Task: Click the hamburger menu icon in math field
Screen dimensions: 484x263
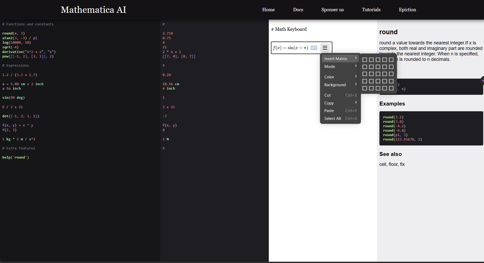Action: tap(325, 48)
